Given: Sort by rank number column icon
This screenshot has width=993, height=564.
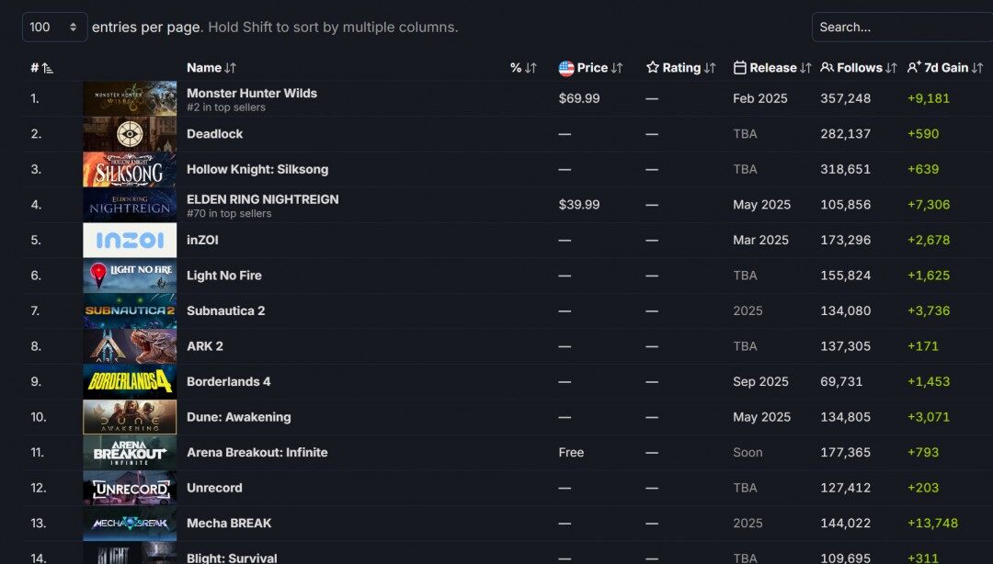Looking at the screenshot, I should (x=48, y=68).
